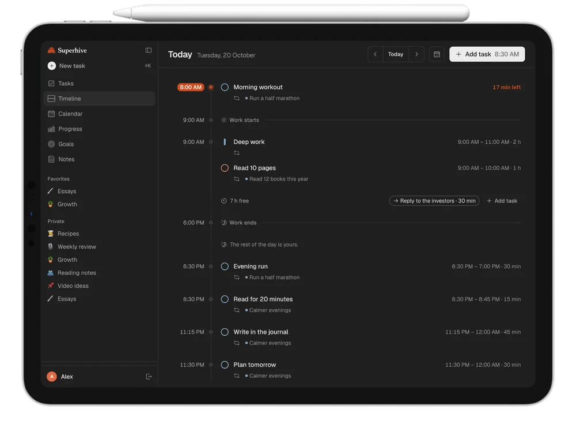Mark Read for 20 minutes as complete

tap(225, 299)
